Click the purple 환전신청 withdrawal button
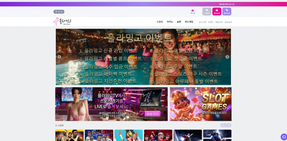The width and height of the screenshot is (287, 141). pos(227,12)
